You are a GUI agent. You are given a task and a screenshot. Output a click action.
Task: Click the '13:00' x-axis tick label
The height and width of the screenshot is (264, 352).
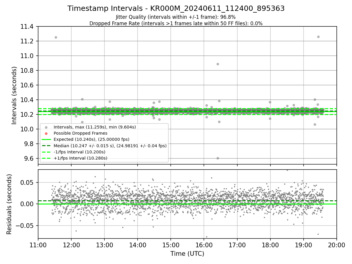[104, 244]
